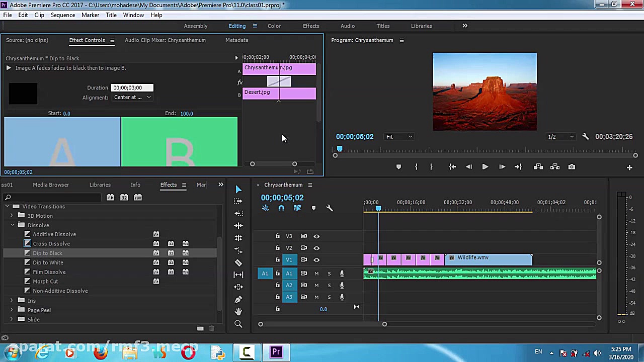Toggle lock on the V2 track

pos(277,248)
